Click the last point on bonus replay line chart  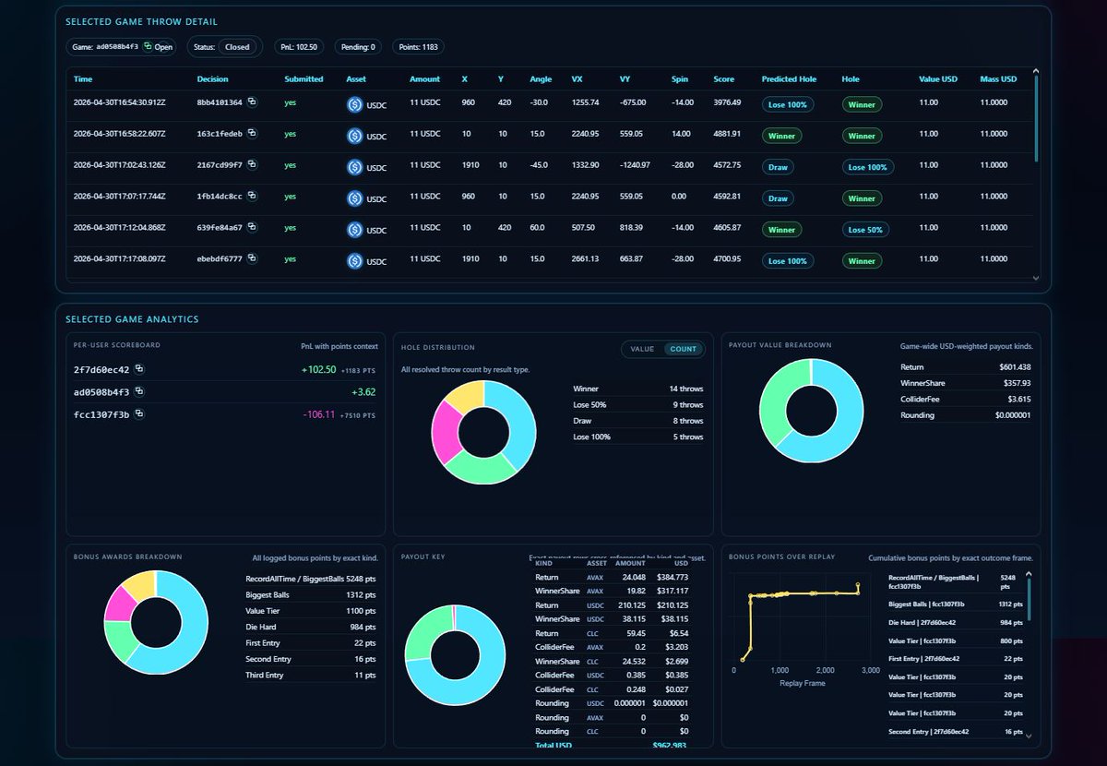[858, 585]
